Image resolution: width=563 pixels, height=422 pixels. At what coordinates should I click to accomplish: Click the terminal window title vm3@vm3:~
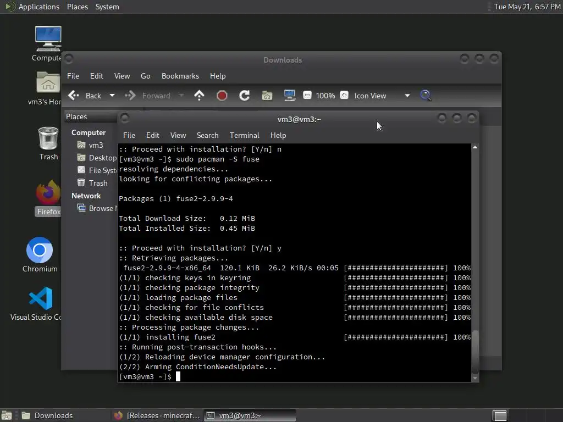click(x=299, y=119)
